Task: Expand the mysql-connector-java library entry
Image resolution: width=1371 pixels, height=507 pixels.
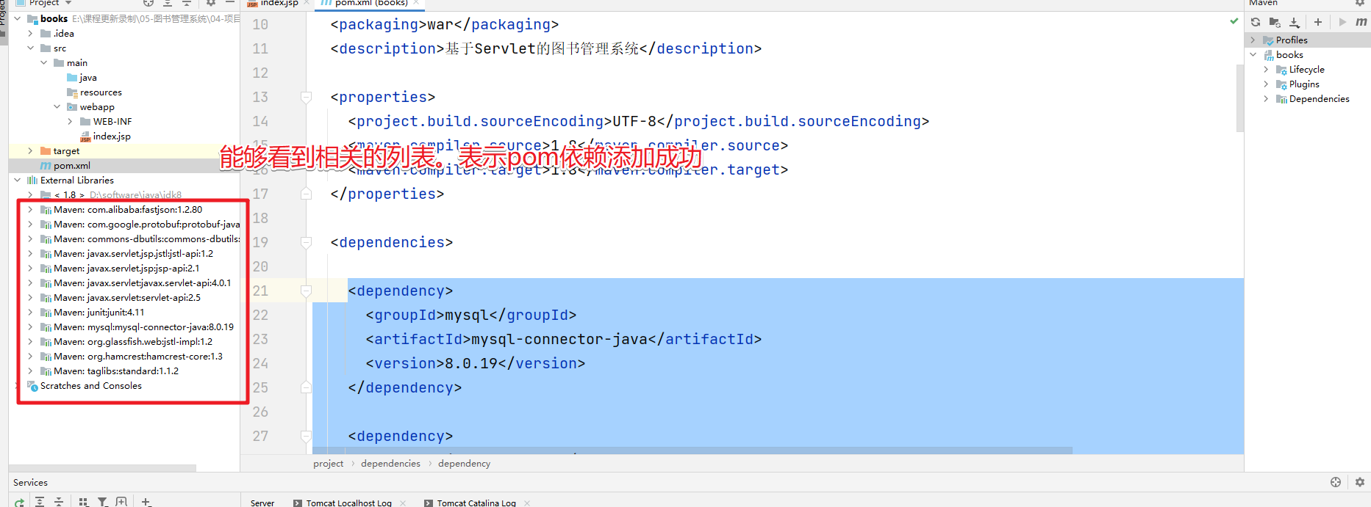Action: click(x=30, y=327)
